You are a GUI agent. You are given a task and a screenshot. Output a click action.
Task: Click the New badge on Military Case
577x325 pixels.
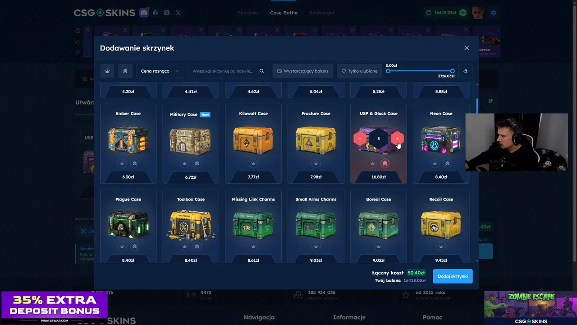point(205,115)
